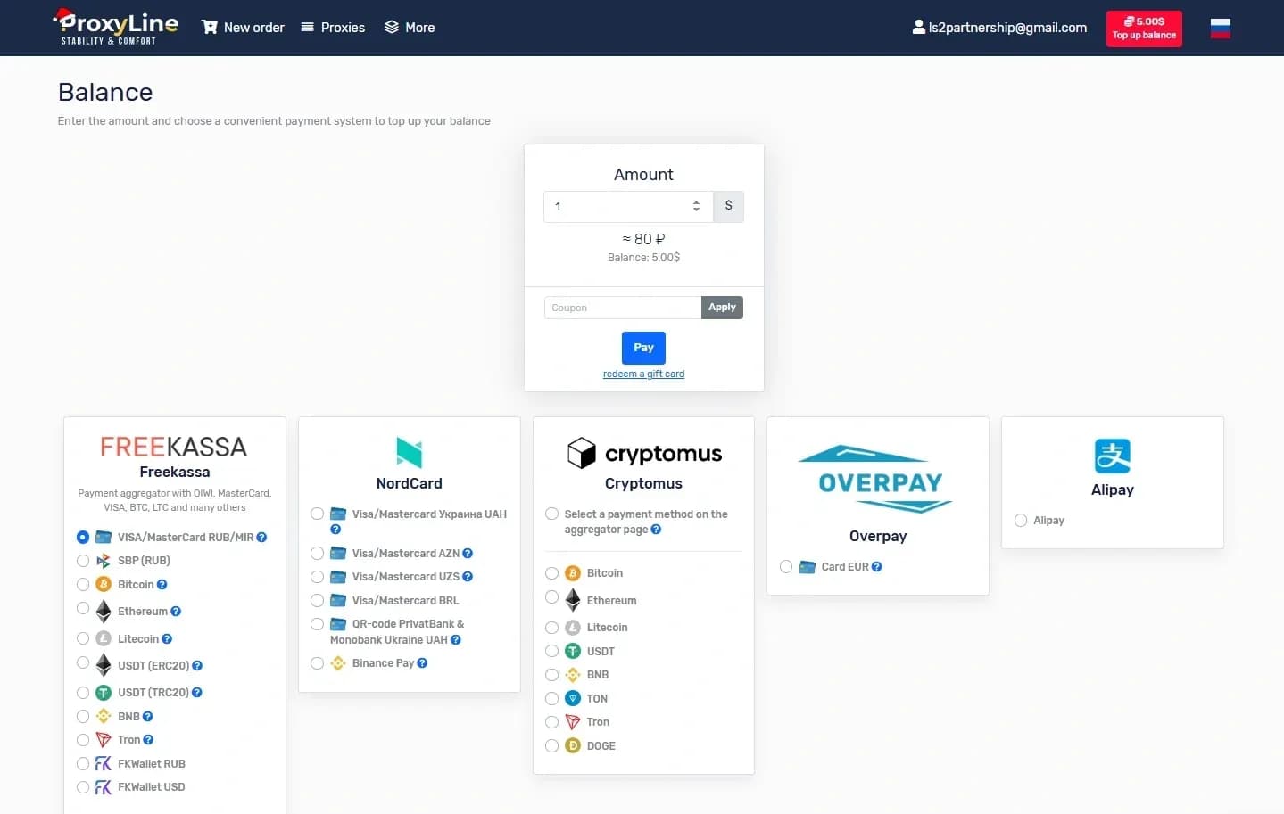1284x814 pixels.
Task: Click the help icon next to VISA/MasterCard RUB/MIR
Action: [x=261, y=538]
